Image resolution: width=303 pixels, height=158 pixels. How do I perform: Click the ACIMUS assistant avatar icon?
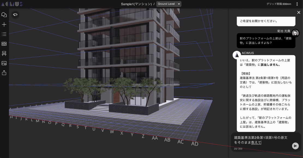(237, 55)
